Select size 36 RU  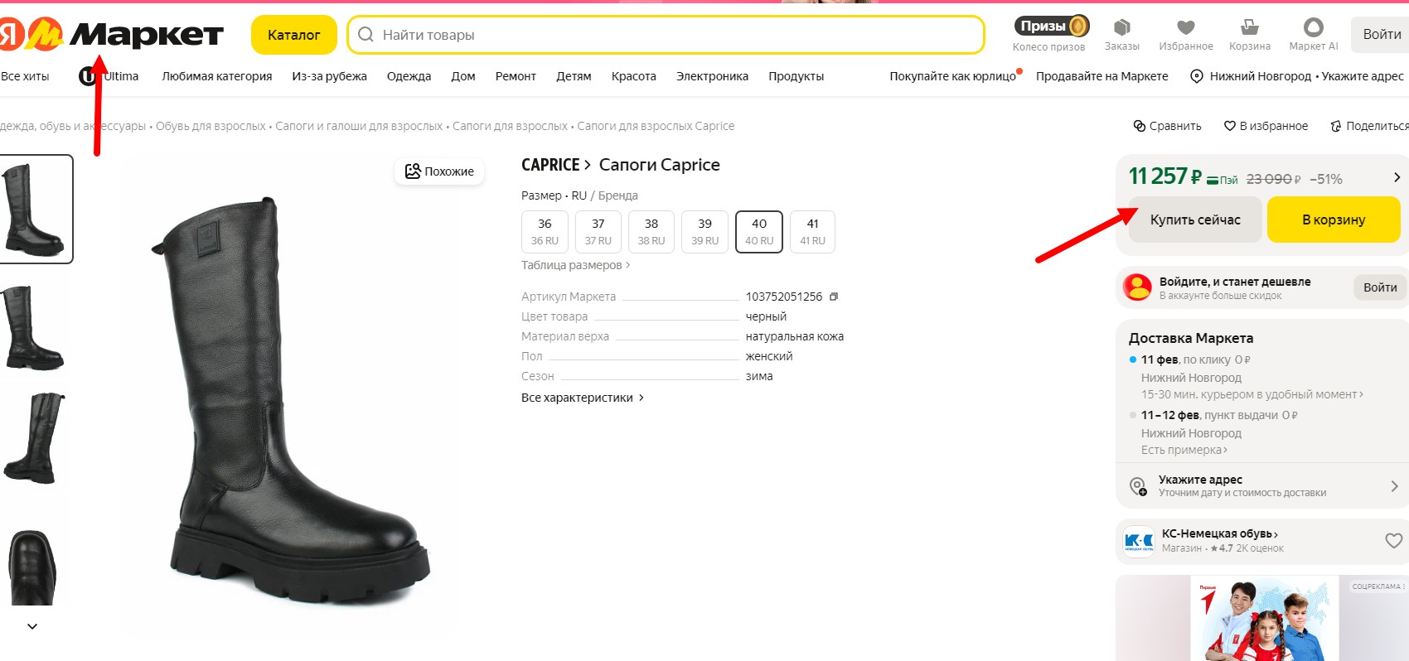(x=545, y=231)
